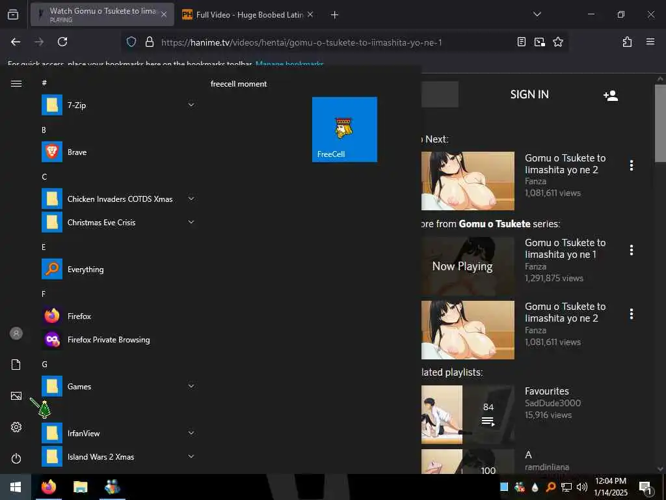Screen dimensions: 666x500
Task: Open Documents from Start sidebar
Action: (x=16, y=365)
